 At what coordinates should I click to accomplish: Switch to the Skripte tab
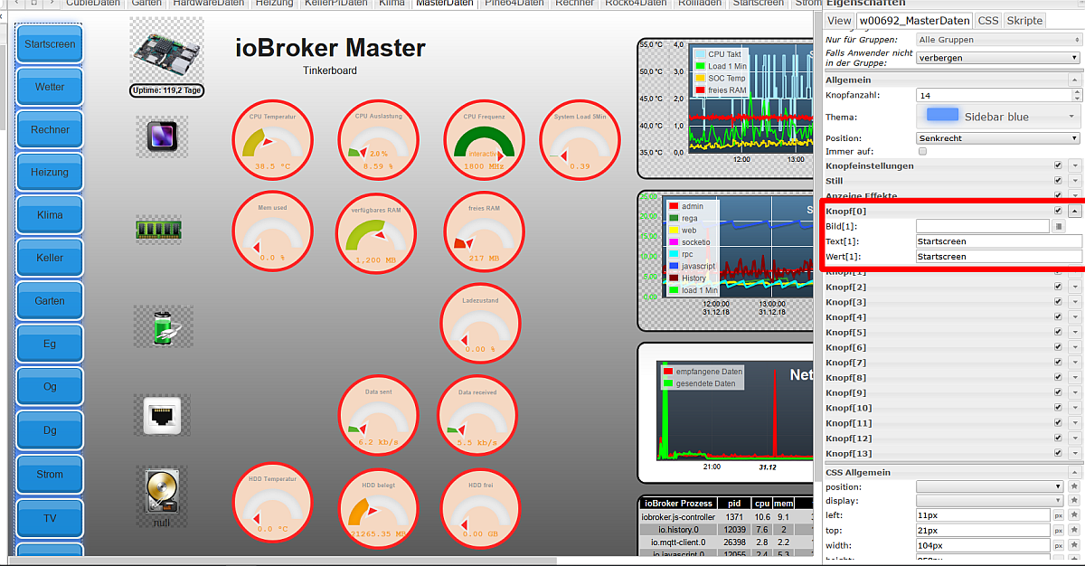pos(1024,20)
